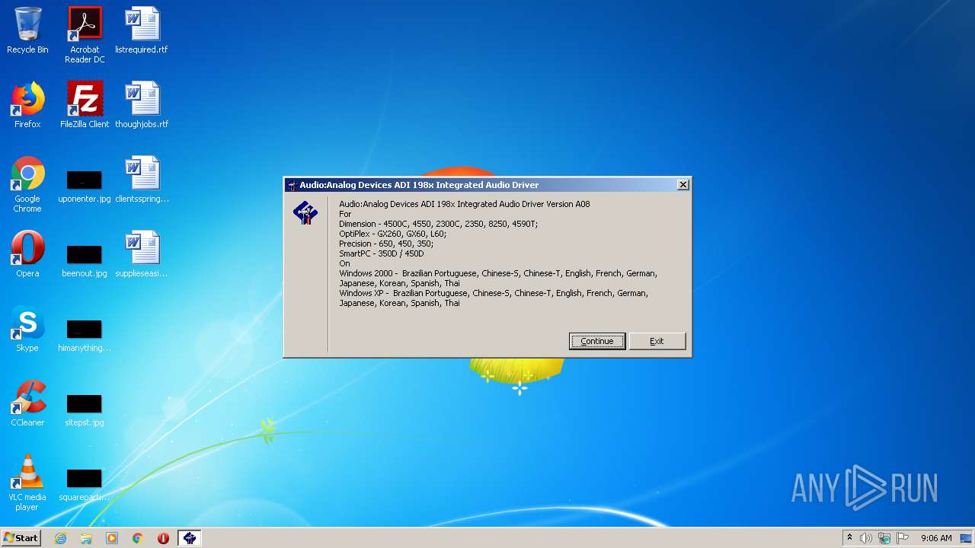Select the sitepst.jpg image file

click(85, 411)
